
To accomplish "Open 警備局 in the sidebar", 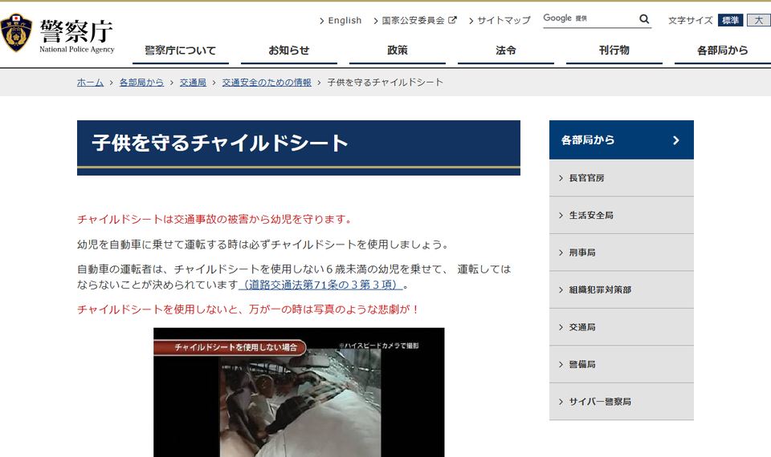I will (x=621, y=365).
